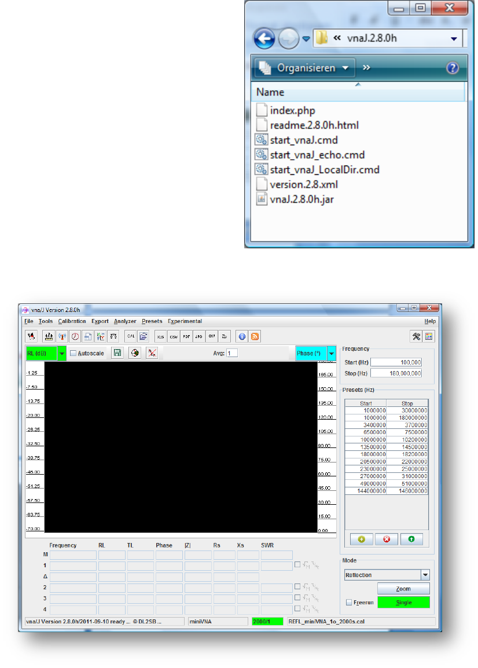Click the antenna generator toolbar icon

coord(62,336)
